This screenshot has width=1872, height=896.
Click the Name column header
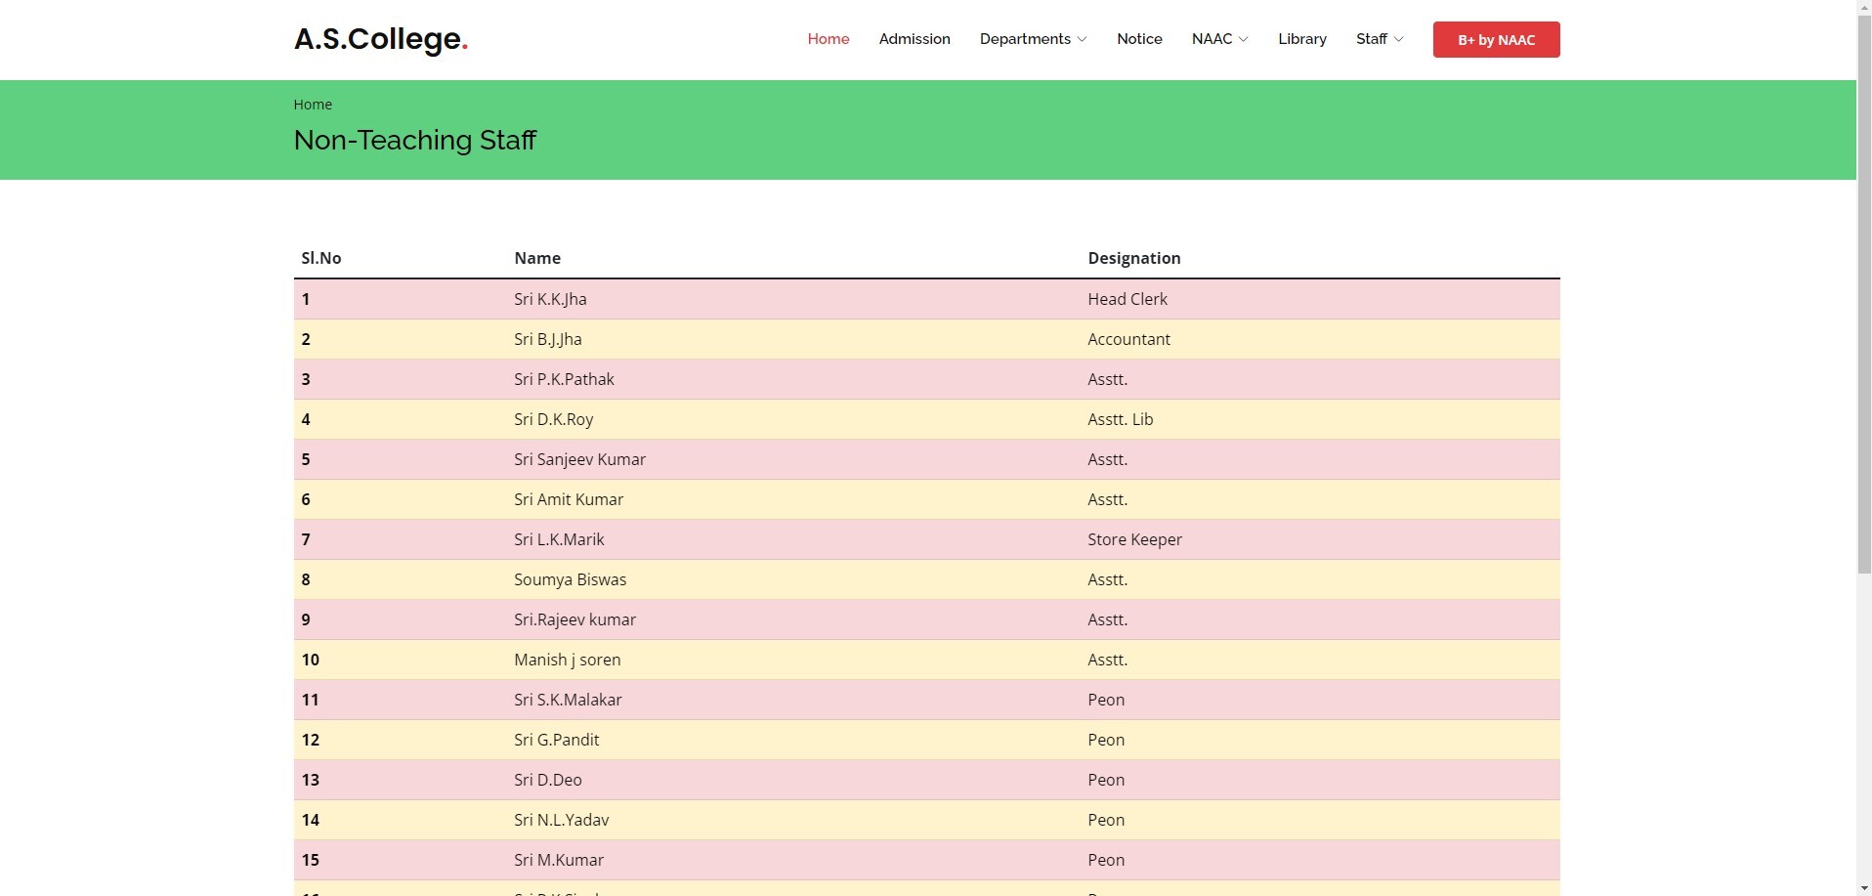point(537,258)
